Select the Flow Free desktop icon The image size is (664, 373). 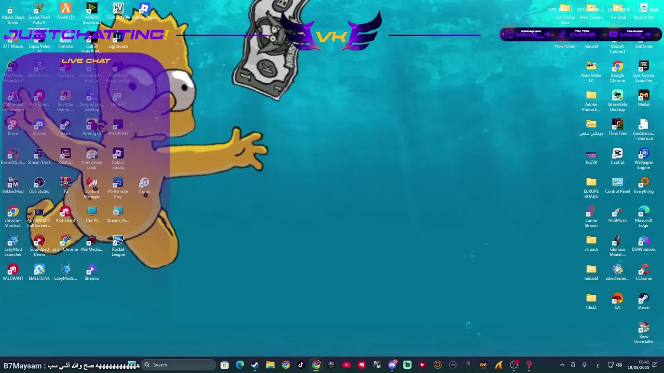pyautogui.click(x=617, y=128)
